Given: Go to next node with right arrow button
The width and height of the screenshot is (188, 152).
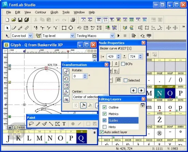Looking at the screenshot, I should click(141, 90).
